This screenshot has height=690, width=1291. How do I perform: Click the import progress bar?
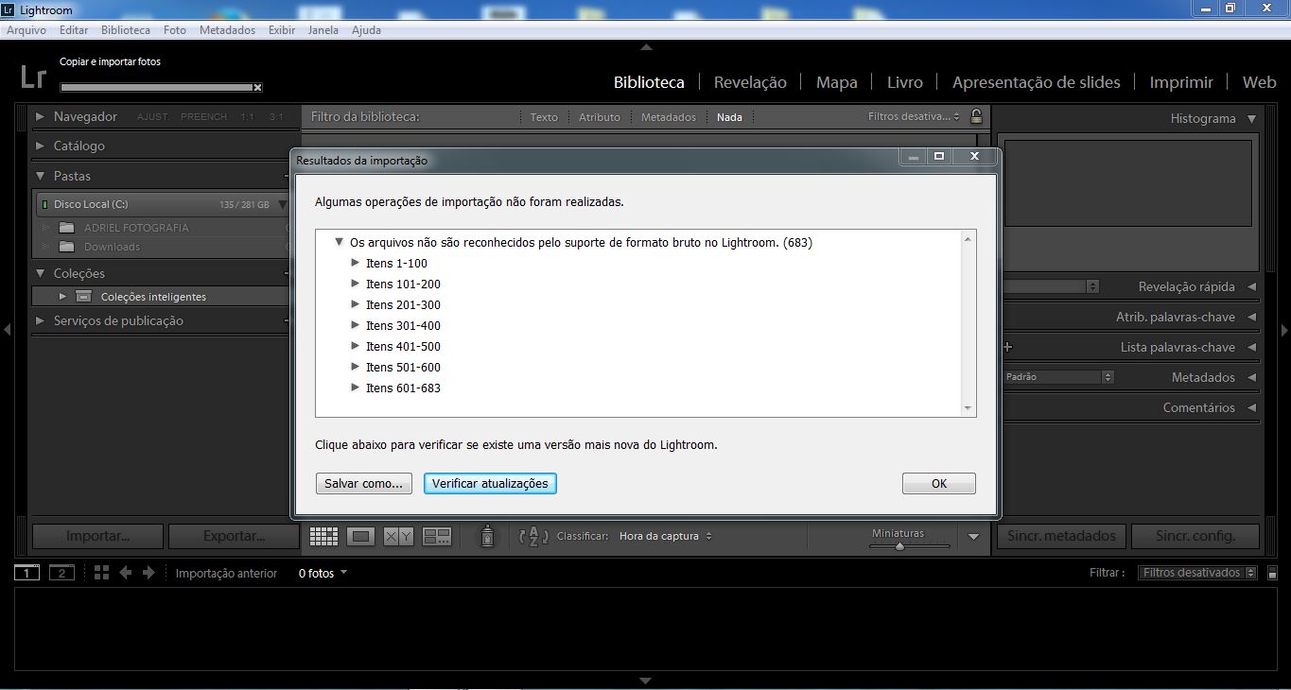click(157, 88)
